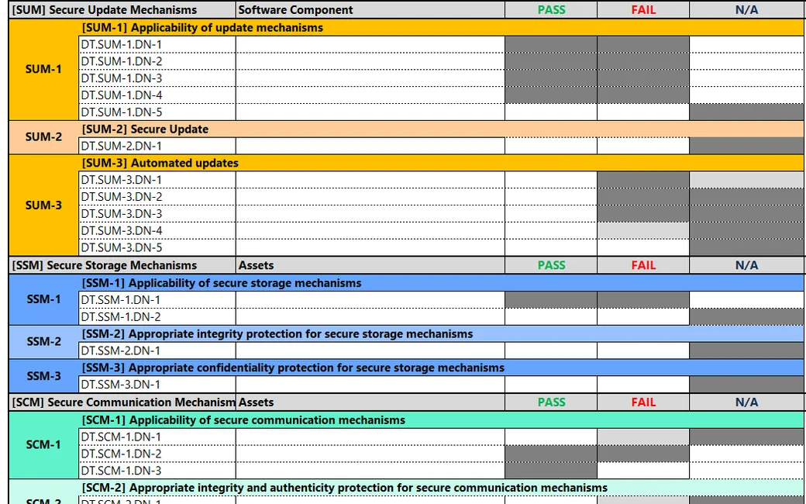
Task: Select the SSM-1 label cell
Action: point(43,299)
